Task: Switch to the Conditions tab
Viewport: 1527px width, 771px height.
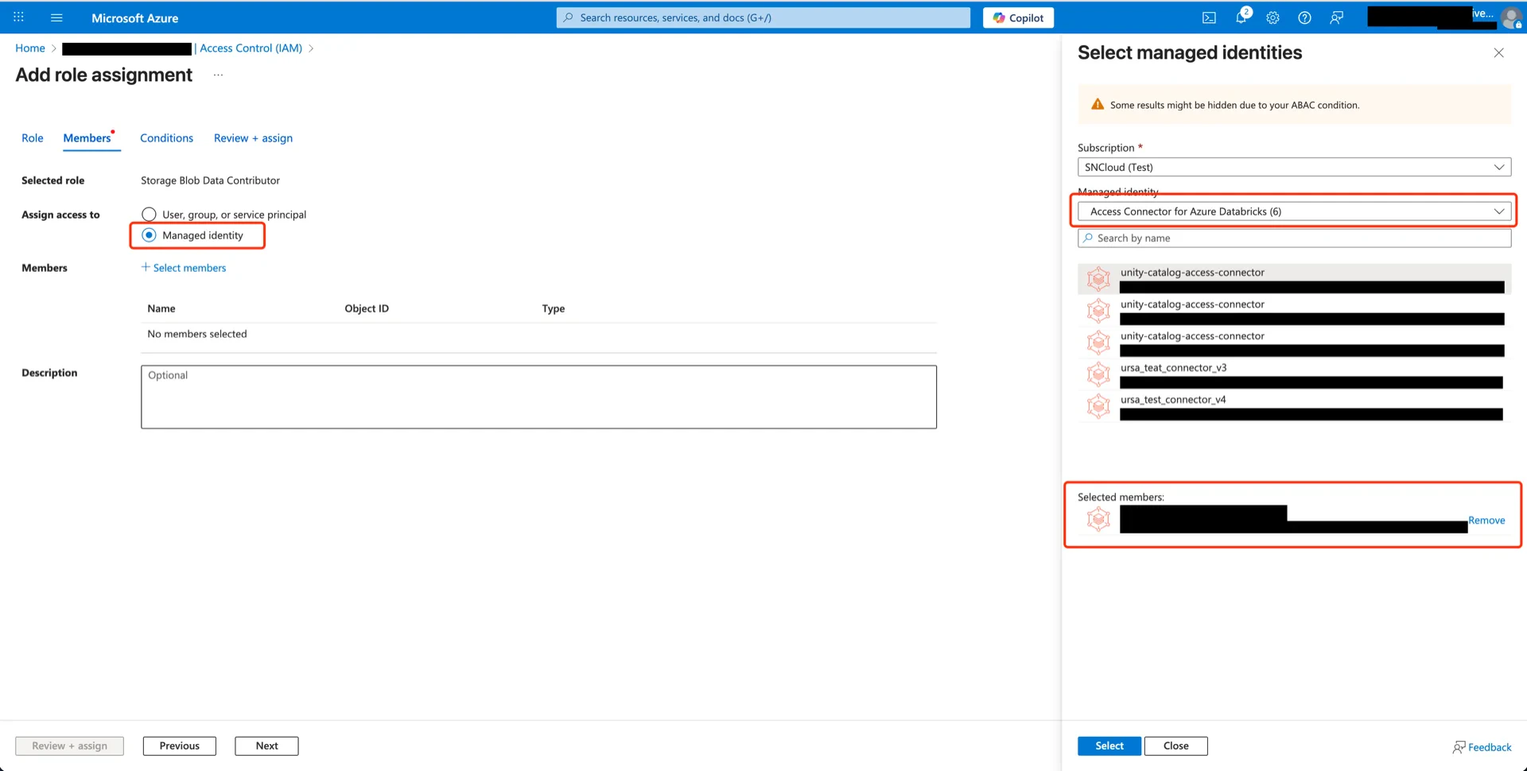Action: click(166, 138)
